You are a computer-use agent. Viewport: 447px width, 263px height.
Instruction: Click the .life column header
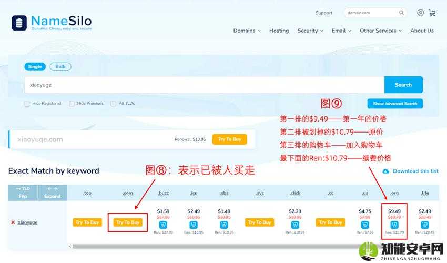point(425,193)
